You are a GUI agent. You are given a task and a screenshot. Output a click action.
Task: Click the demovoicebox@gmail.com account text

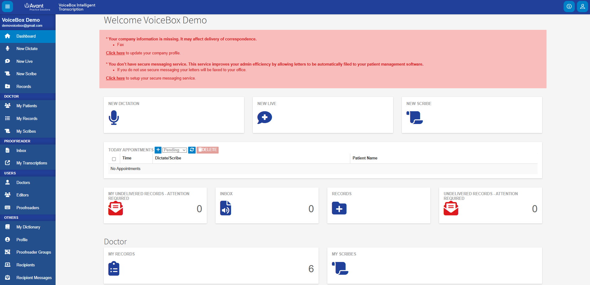22,25
